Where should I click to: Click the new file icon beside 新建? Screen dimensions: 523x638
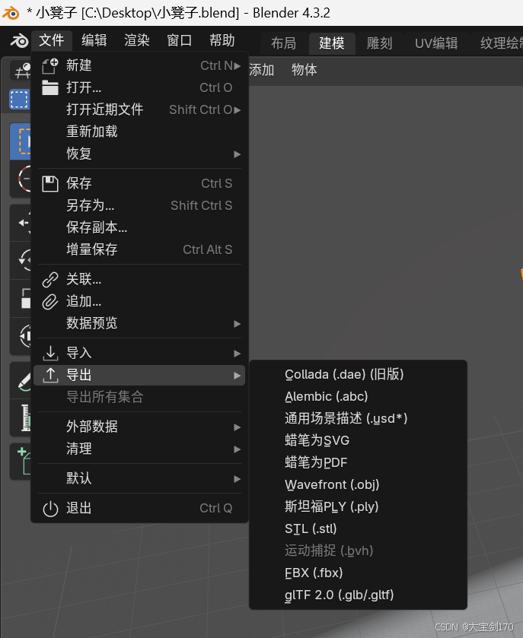coord(50,65)
